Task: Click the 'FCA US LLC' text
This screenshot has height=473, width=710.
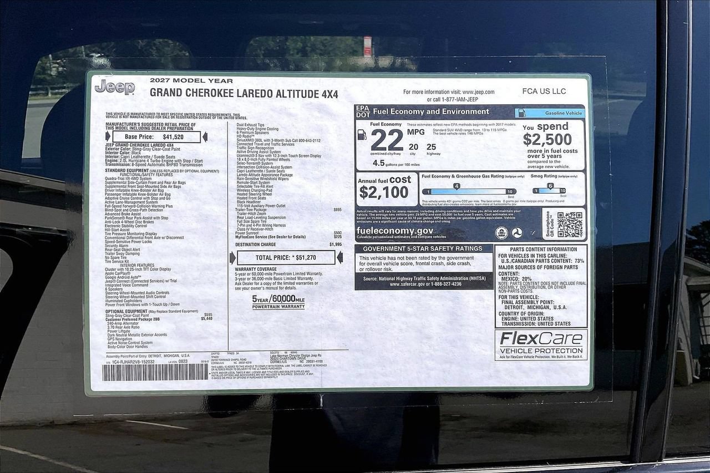Action: tap(544, 91)
